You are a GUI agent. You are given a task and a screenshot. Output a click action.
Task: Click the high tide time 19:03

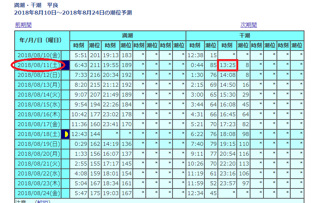pos(110,193)
